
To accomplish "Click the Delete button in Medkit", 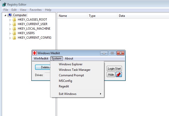I will point(43,67).
